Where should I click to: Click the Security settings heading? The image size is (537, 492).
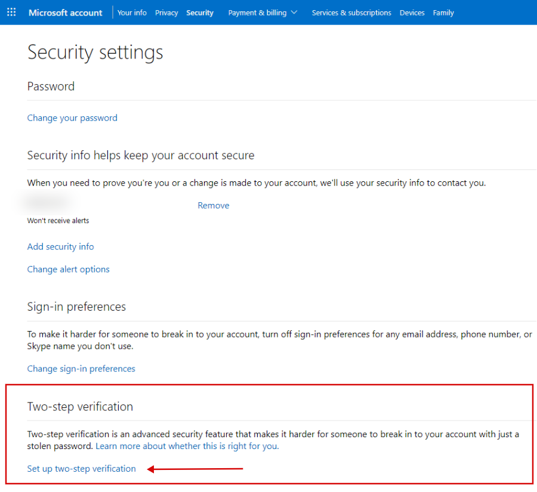coord(95,52)
